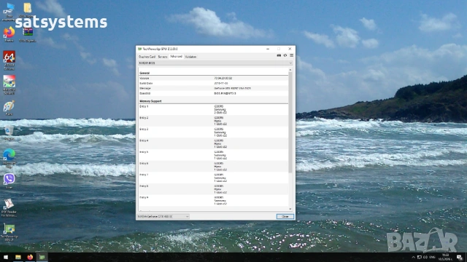Open the Hard Disk Sentinel desktop shortcut
The image size is (467, 262).
(9, 85)
